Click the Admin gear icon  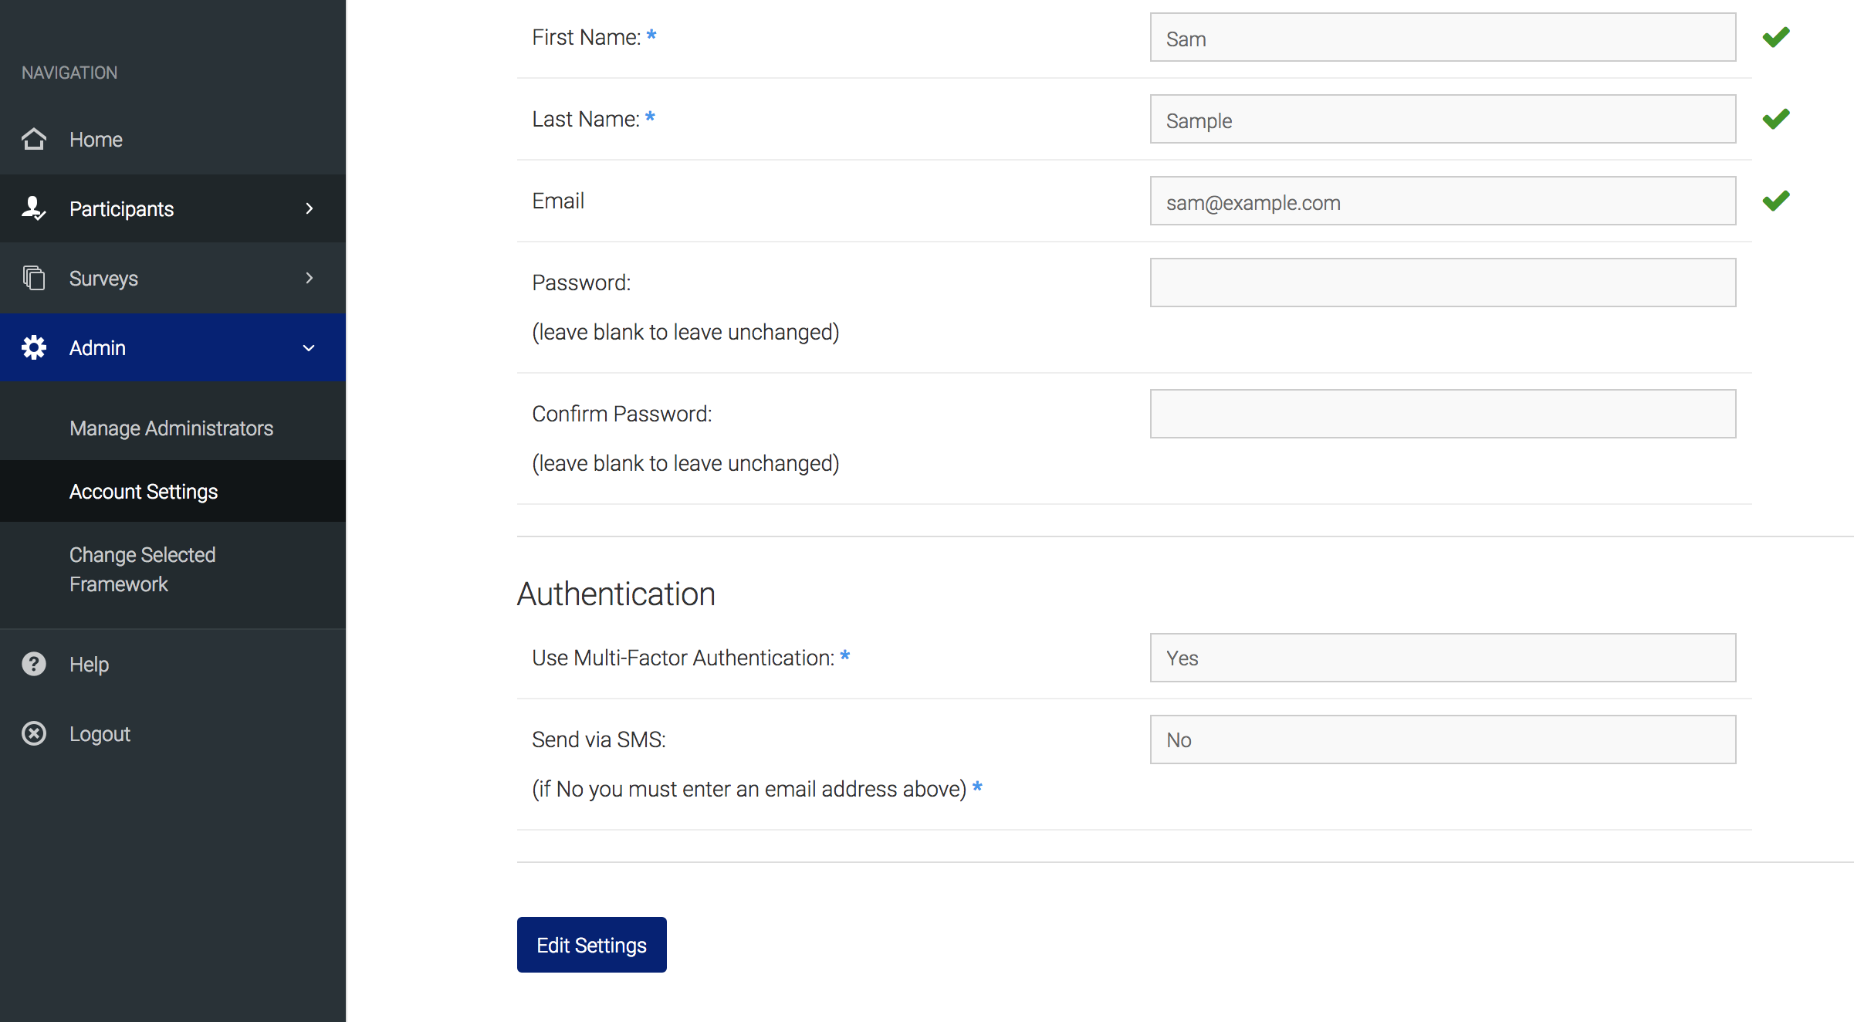[34, 347]
